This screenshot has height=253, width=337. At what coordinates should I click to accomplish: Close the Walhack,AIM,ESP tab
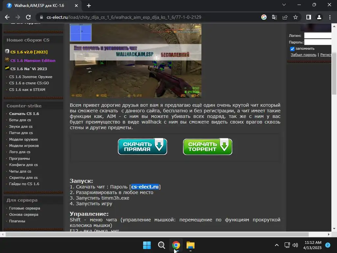pyautogui.click(x=76, y=6)
